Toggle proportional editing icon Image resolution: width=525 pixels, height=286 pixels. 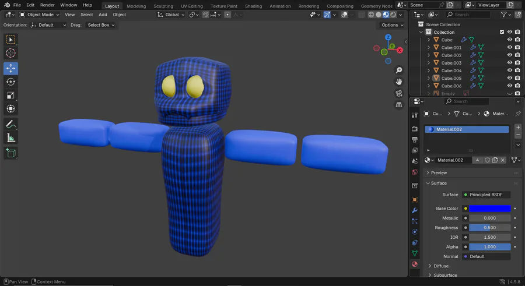coord(228,15)
